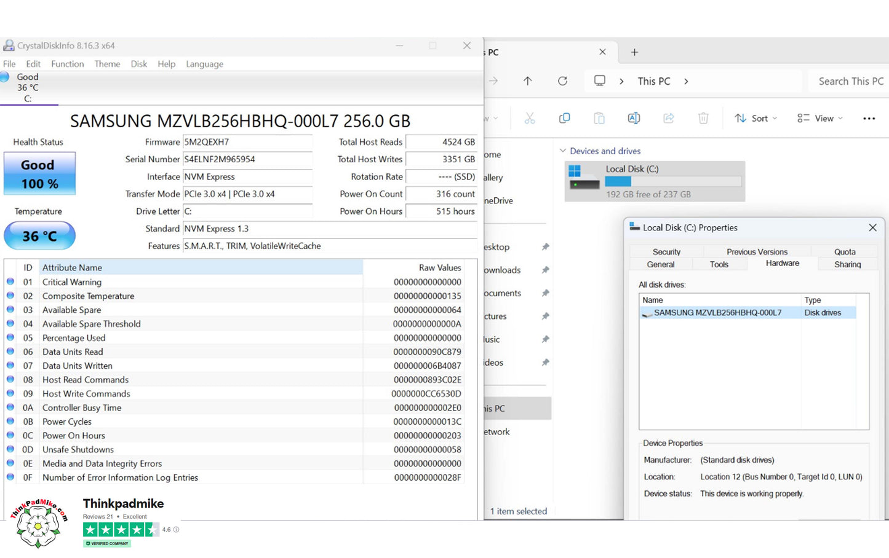The height and width of the screenshot is (558, 889).
Task: Unpin Desktop from Explorer sidebar
Action: point(545,246)
